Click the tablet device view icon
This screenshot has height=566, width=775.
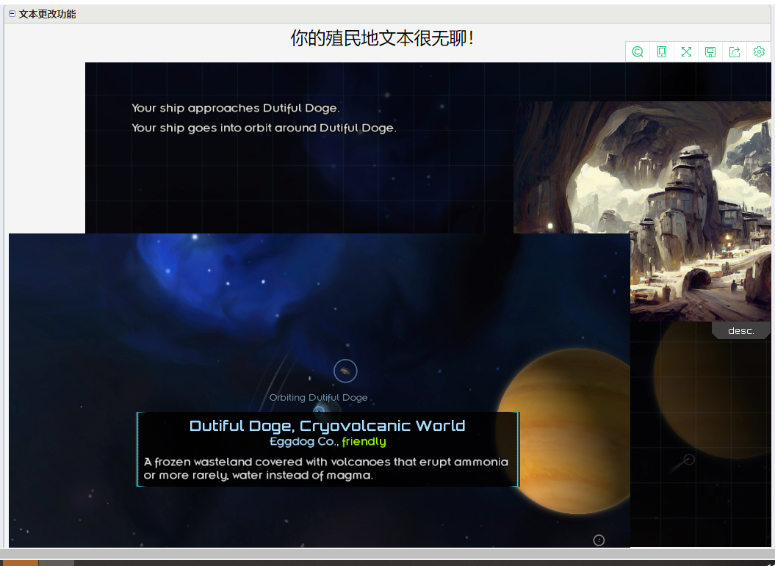coord(662,51)
